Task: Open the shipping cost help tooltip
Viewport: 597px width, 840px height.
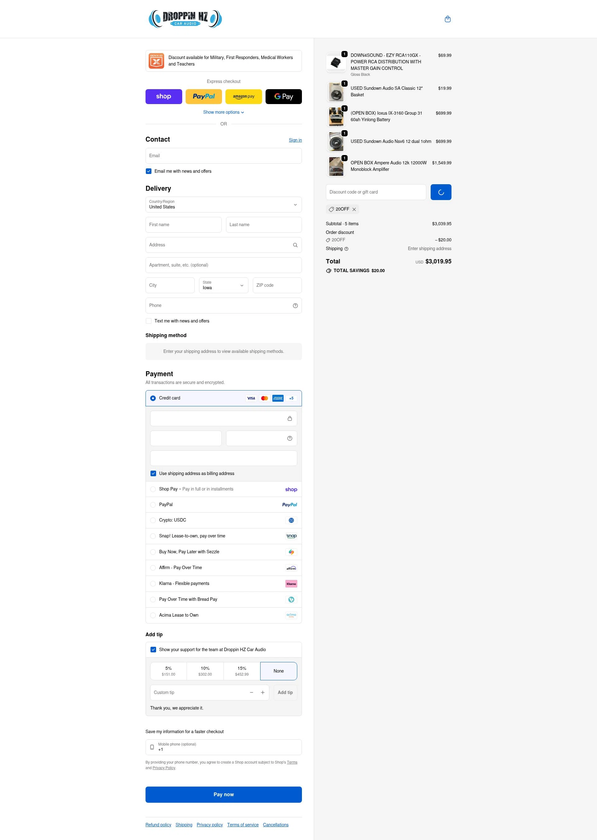Action: [346, 249]
